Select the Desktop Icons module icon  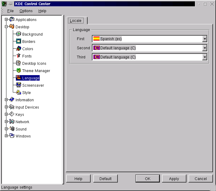point(19,63)
